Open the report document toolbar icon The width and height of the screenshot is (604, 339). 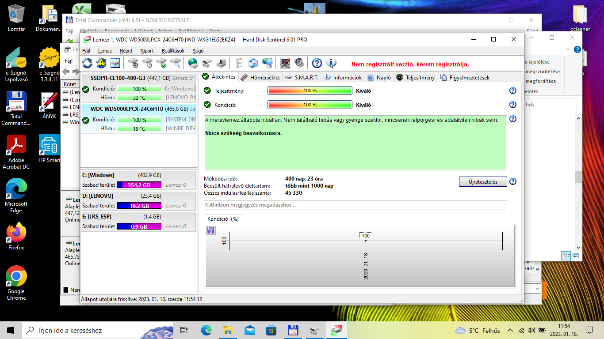(x=239, y=63)
